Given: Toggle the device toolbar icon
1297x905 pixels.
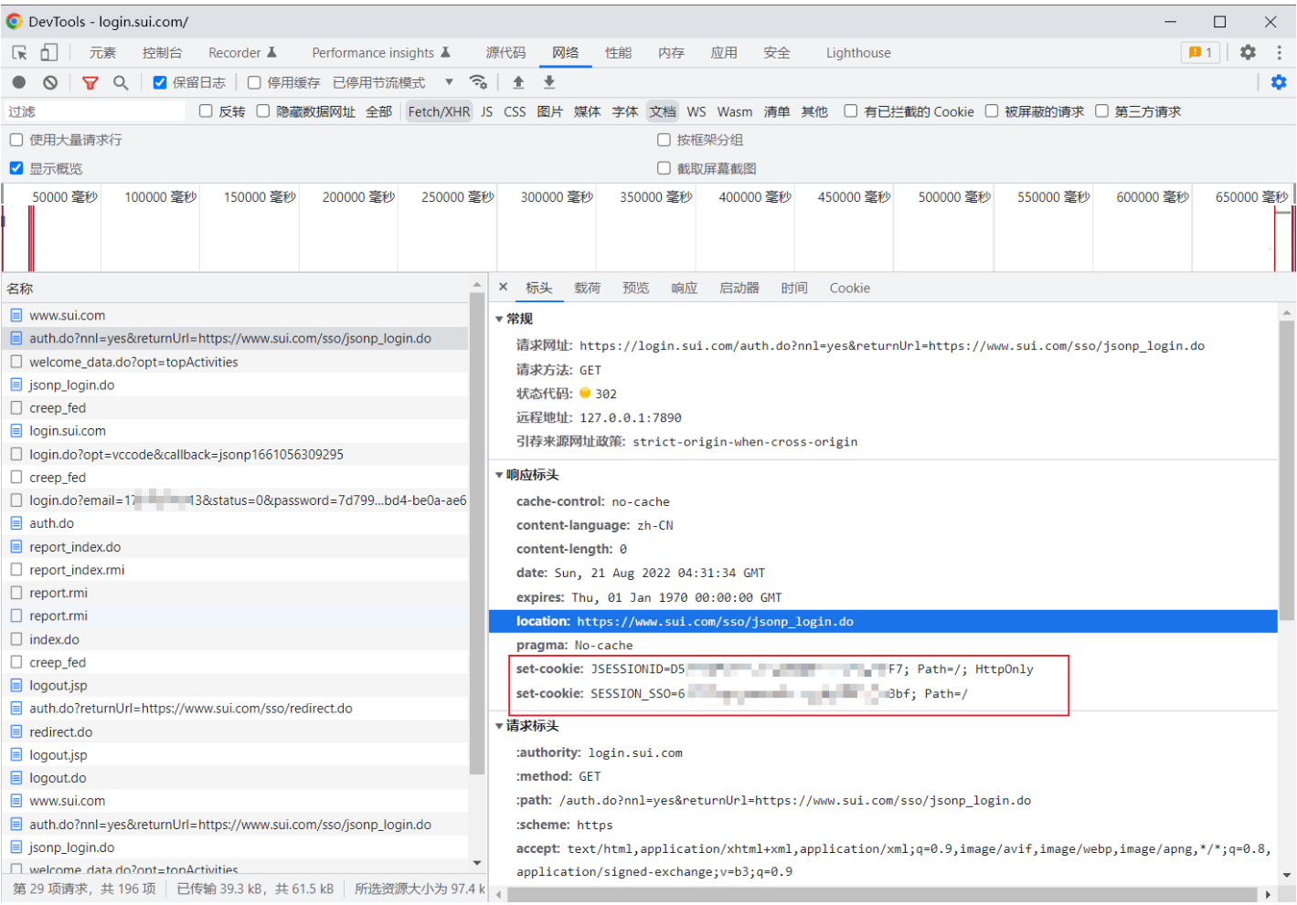Looking at the screenshot, I should (48, 53).
